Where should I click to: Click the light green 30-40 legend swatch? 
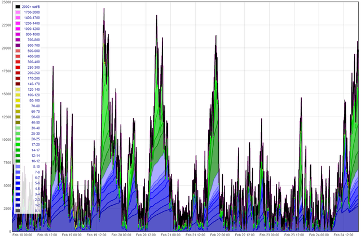[17, 128]
